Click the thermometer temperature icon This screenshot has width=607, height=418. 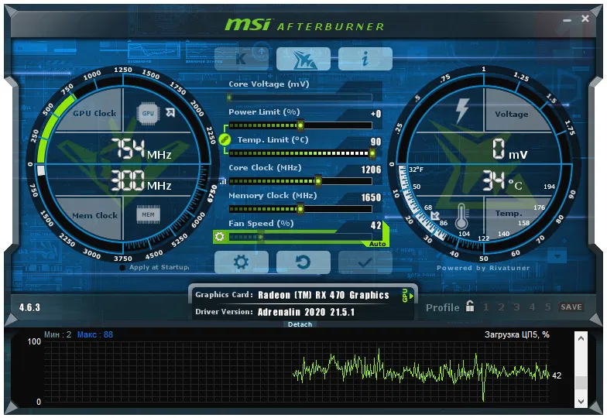click(x=461, y=216)
